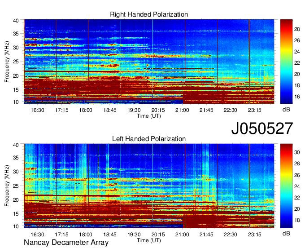The width and height of the screenshot is (305, 248).
Task: Click the 22 value on left-handed colorbar
Action: pyautogui.click(x=297, y=198)
